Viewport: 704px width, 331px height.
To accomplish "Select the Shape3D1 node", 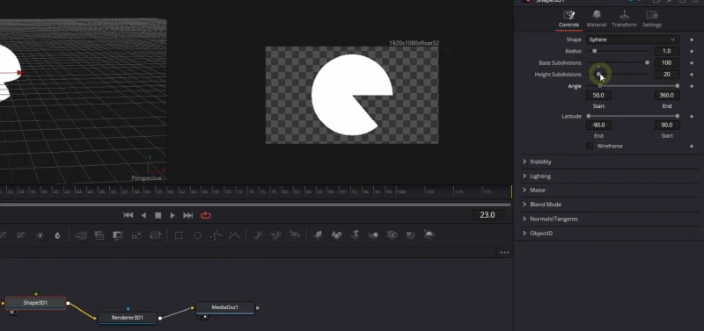I will point(35,303).
